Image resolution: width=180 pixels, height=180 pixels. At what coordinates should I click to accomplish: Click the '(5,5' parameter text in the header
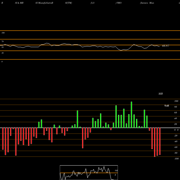pyautogui.click(x=93, y=3)
